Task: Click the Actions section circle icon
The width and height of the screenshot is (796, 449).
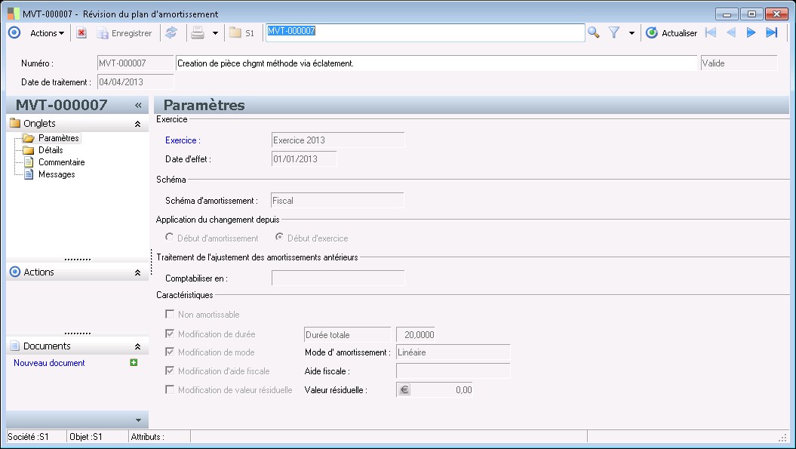Action: (15, 272)
